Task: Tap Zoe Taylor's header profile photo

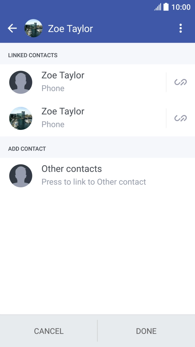Action: (x=34, y=29)
